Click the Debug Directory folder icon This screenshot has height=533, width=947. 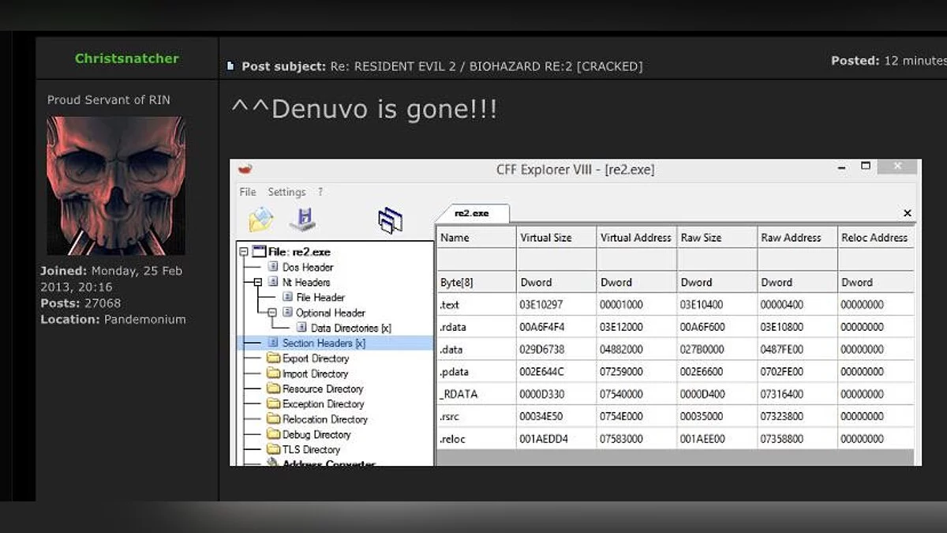pos(274,434)
